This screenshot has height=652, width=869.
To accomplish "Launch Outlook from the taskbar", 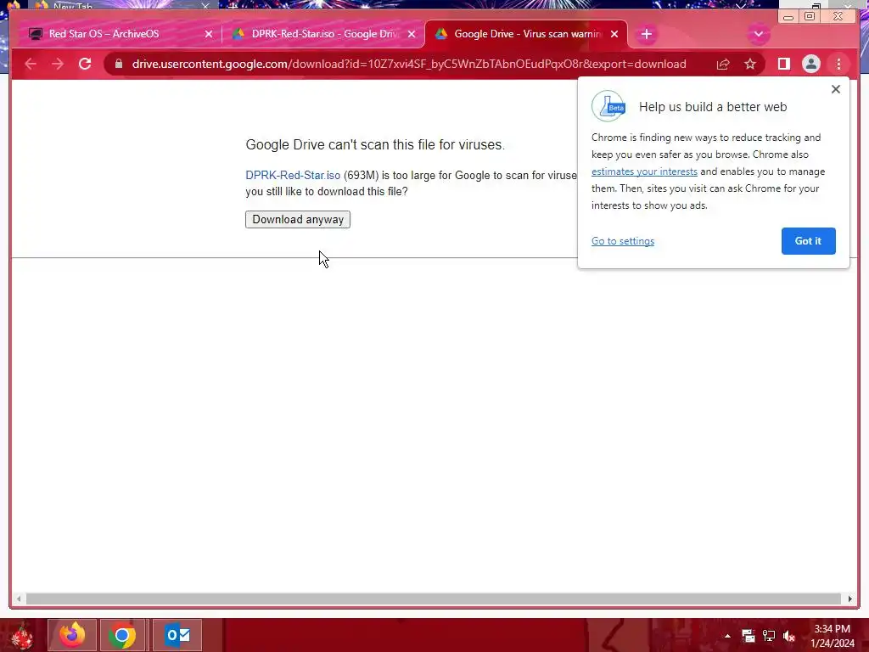I will 177,635.
